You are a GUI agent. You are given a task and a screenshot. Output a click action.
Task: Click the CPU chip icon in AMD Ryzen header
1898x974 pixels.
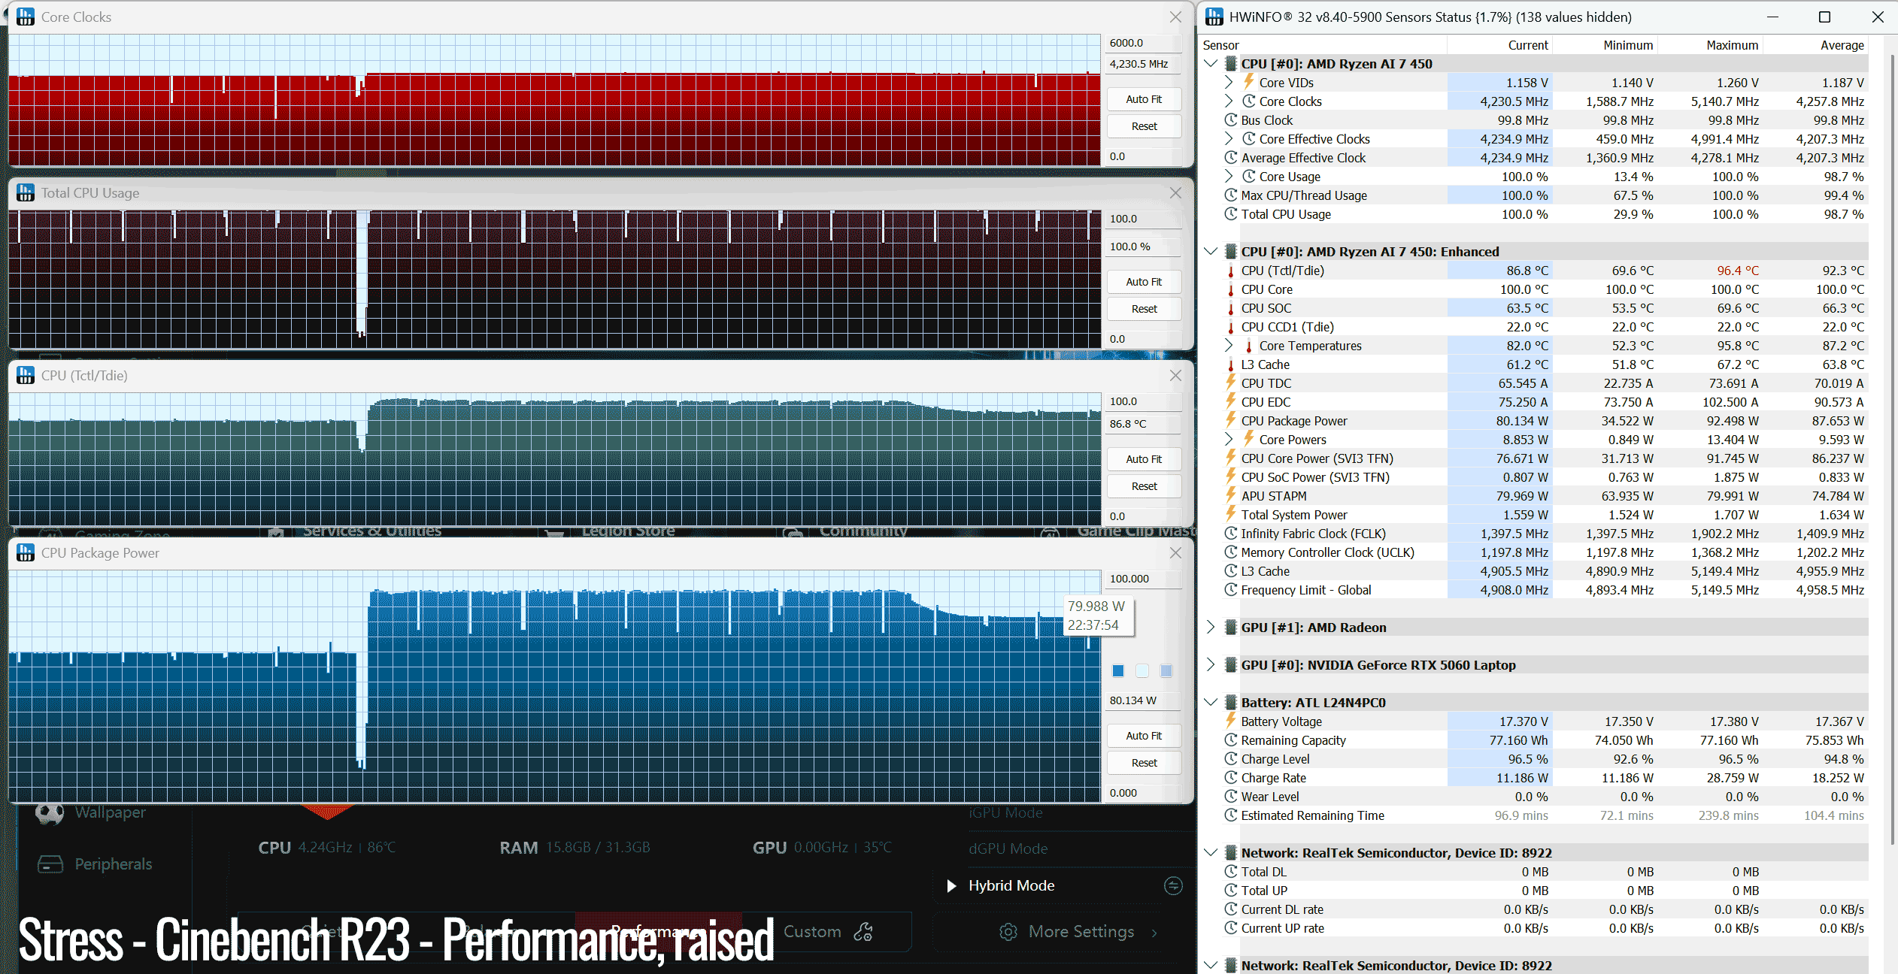point(1231,64)
